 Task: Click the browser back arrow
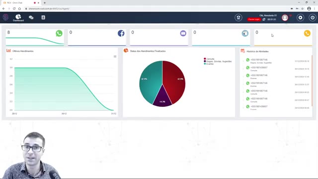point(3,8)
